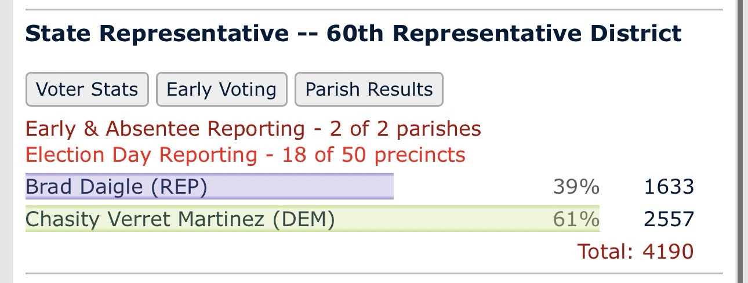This screenshot has height=283, width=748.
Task: Open the Parish Results button
Action: [369, 89]
